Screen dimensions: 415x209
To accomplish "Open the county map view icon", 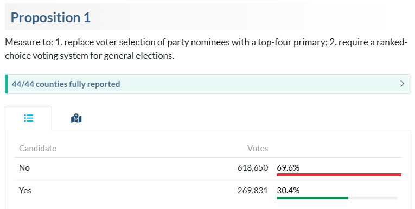I will (76, 118).
